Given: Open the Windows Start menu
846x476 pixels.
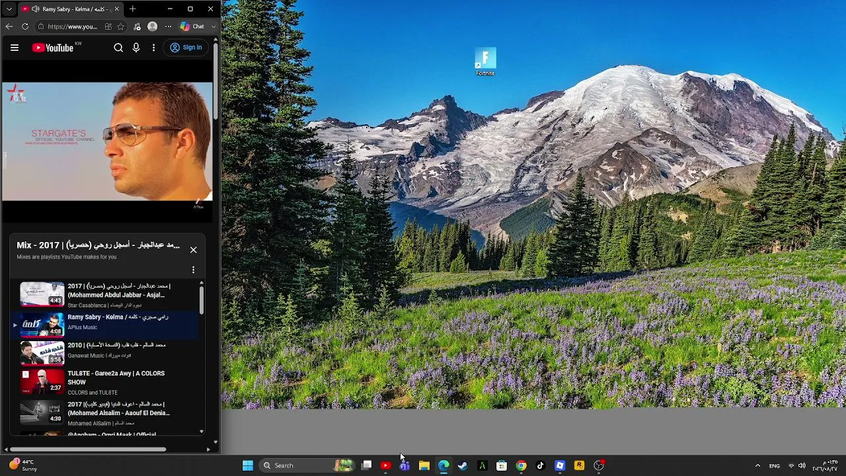Looking at the screenshot, I should tap(248, 465).
